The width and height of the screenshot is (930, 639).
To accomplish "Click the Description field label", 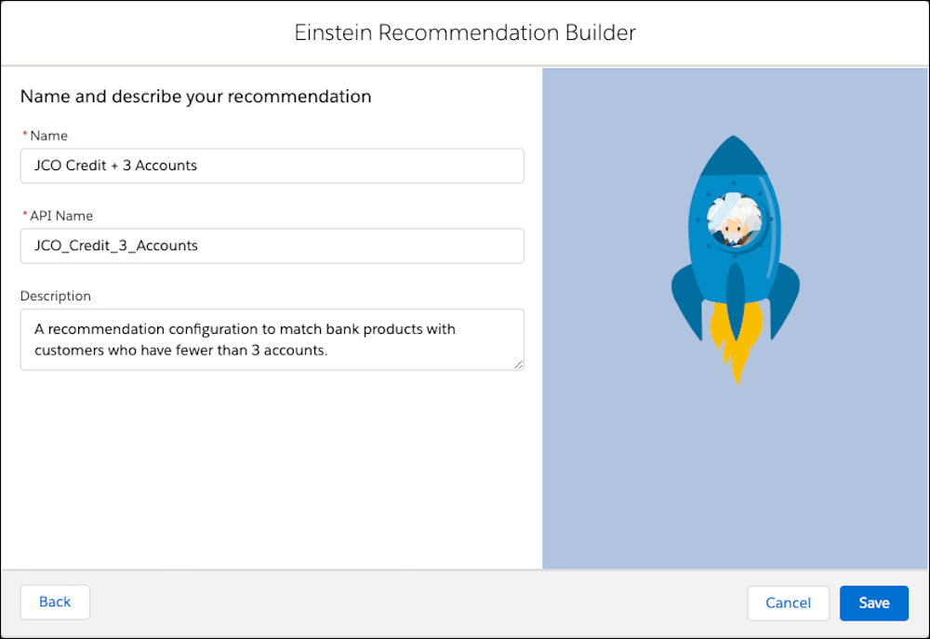I will (56, 296).
